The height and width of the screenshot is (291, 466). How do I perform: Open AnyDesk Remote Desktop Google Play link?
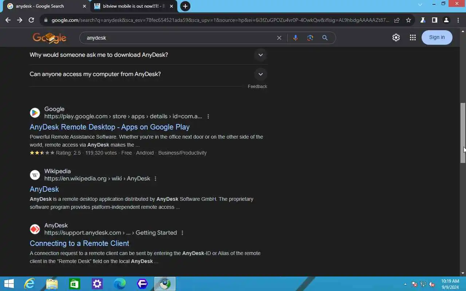110,127
